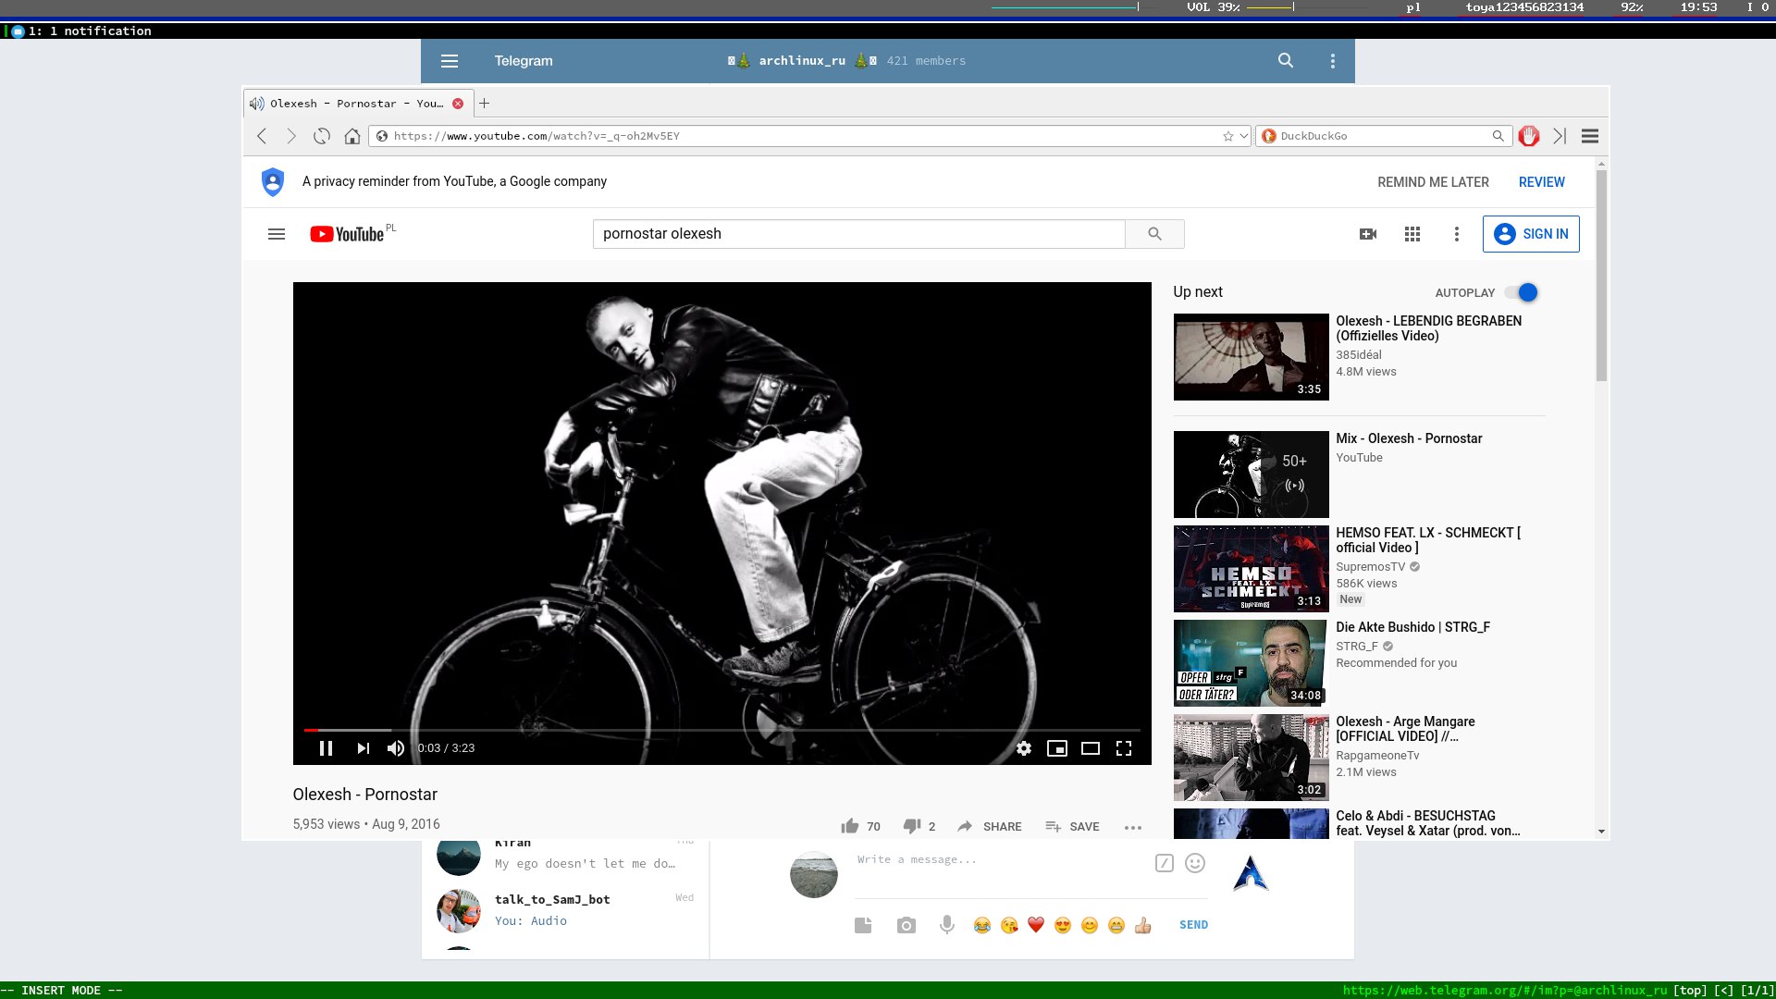Screen dimensions: 1776x999
Task: Click the red ad-blocker hand icon
Action: pos(1529,136)
